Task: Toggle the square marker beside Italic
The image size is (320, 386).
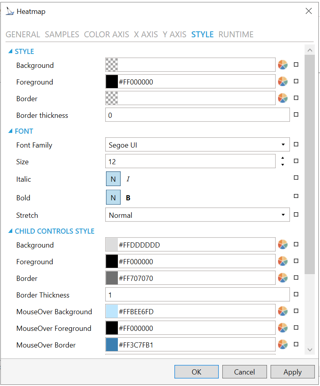Action: click(x=296, y=177)
